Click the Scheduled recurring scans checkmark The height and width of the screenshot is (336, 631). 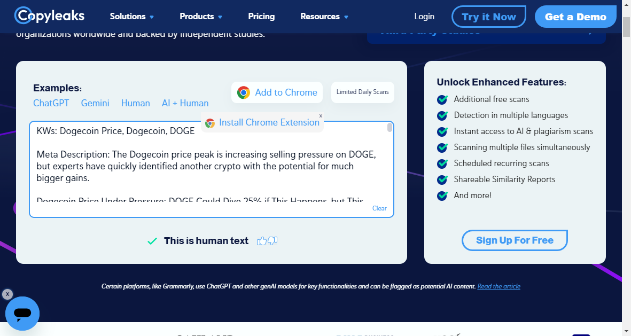tap(443, 164)
